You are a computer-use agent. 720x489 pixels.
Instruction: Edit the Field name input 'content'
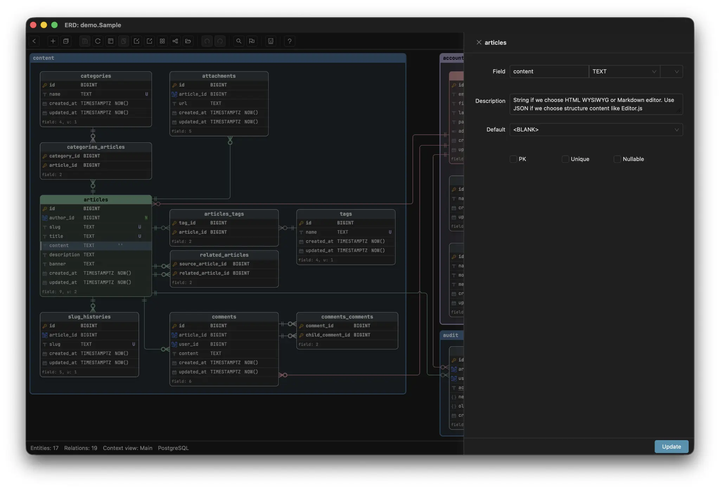[549, 71]
